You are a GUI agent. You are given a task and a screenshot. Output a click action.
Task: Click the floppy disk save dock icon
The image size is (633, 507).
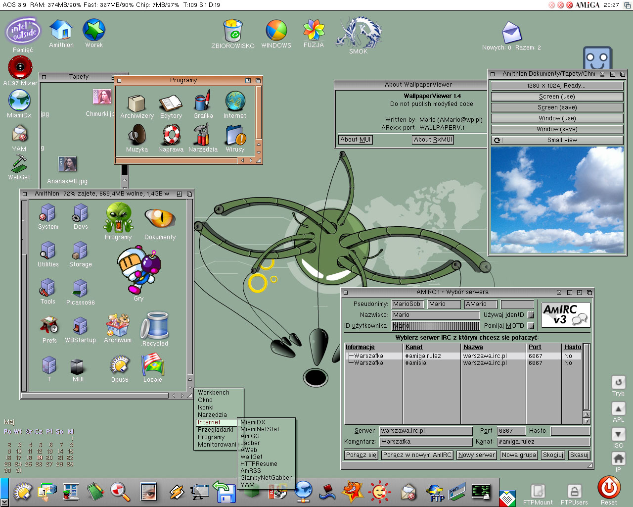225,491
